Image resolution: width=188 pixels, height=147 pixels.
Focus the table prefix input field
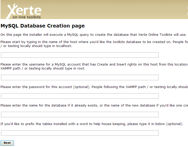(80, 133)
